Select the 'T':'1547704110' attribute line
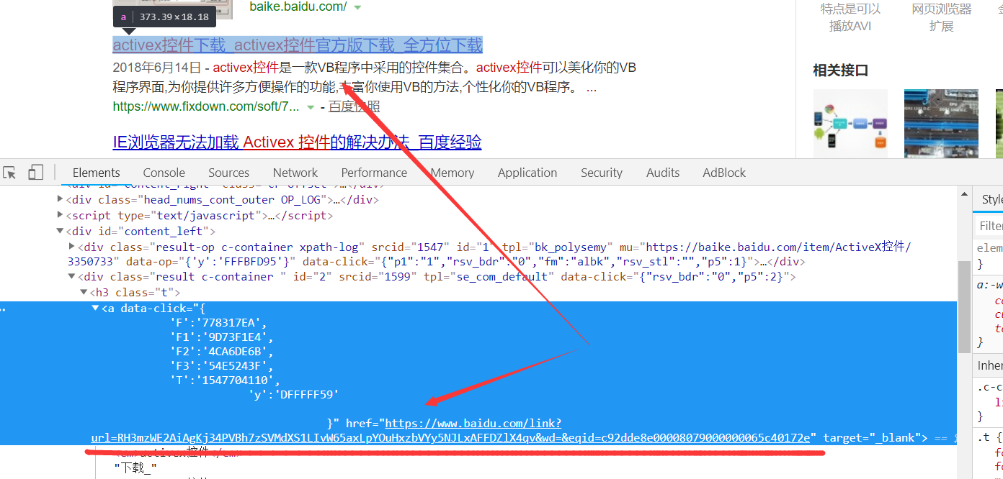Viewport: 1003px width, 479px height. pos(225,380)
